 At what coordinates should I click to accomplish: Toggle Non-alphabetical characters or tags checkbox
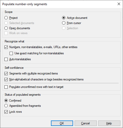(x=6, y=79)
